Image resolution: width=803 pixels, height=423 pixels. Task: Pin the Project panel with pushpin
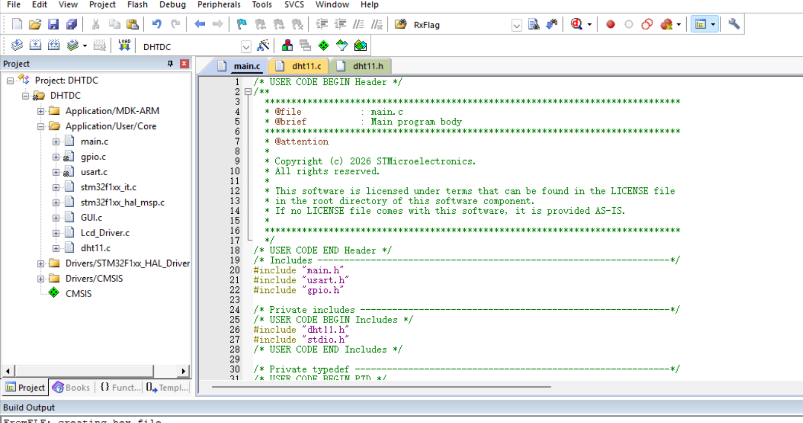170,63
